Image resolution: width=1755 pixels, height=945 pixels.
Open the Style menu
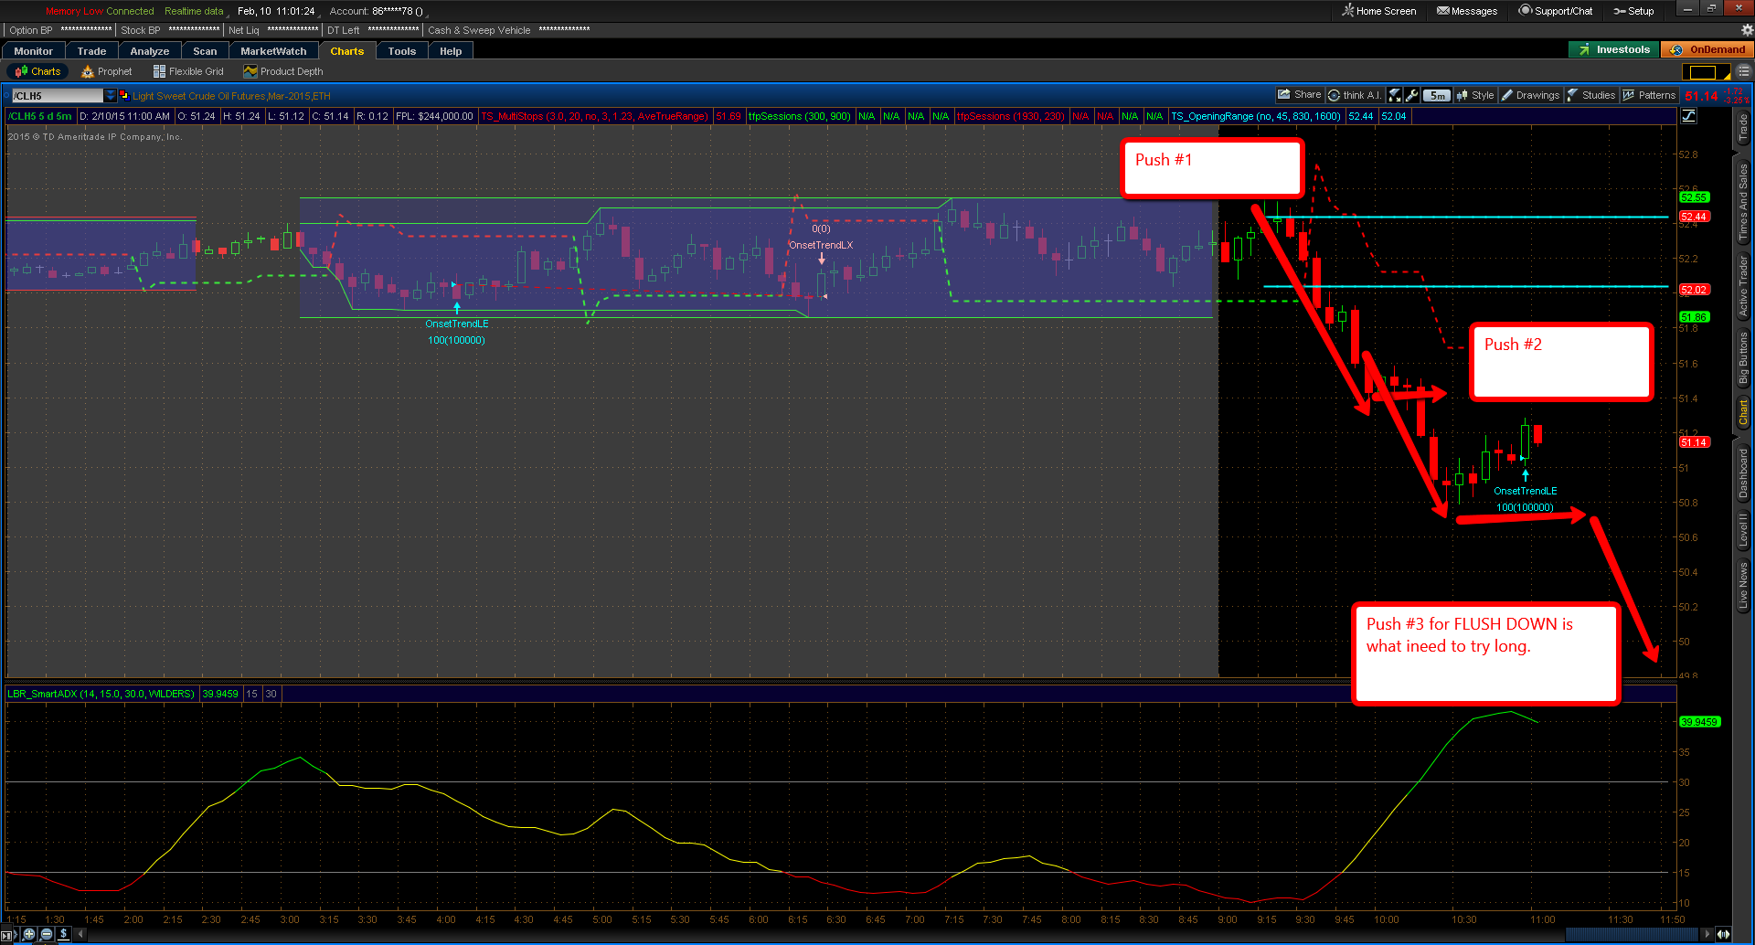point(1474,95)
